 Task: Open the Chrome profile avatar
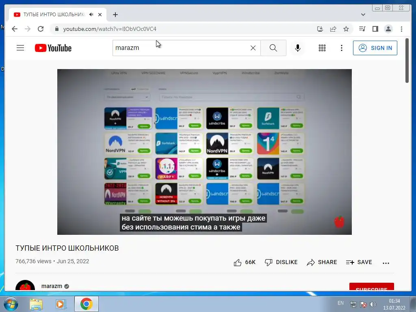click(388, 29)
